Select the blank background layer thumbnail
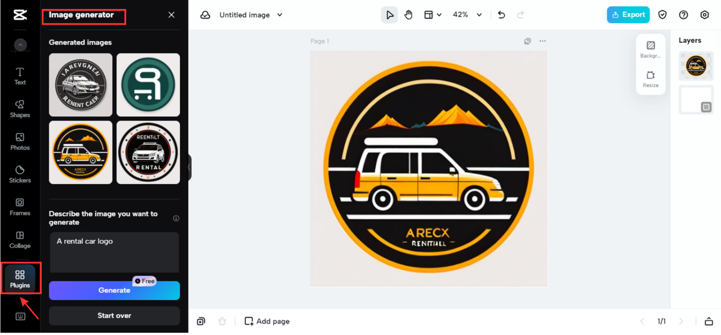 point(696,100)
